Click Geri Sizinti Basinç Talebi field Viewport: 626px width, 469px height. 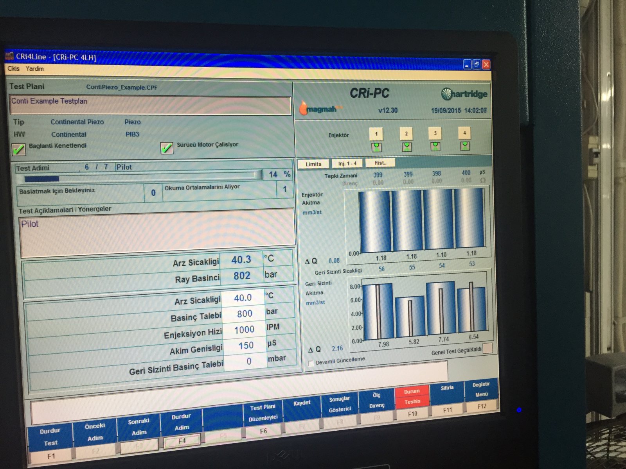tap(247, 361)
